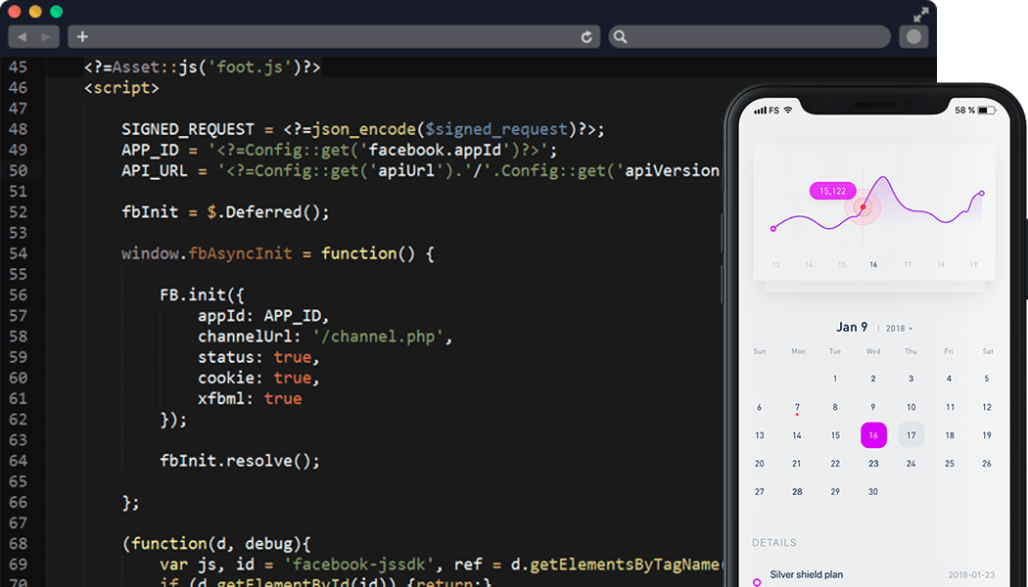Screen dimensions: 1028x587
Task: Click the red data point on chart
Action: 863,207
